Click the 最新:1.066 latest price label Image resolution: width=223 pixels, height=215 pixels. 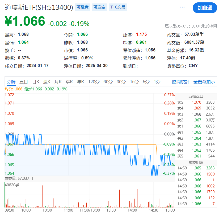tap(46, 89)
